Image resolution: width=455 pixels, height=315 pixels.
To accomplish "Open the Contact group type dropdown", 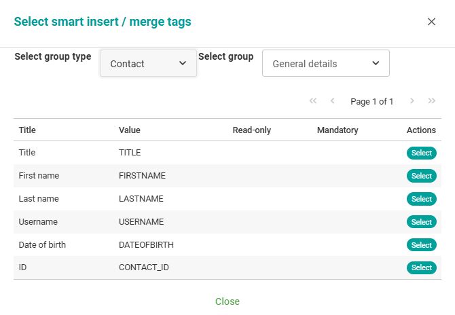I will pyautogui.click(x=148, y=63).
